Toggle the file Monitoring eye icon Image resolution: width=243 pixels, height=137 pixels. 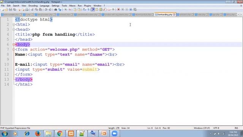click(113, 10)
